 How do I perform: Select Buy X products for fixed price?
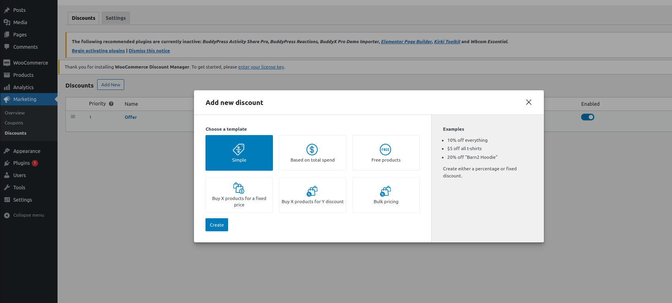click(239, 195)
